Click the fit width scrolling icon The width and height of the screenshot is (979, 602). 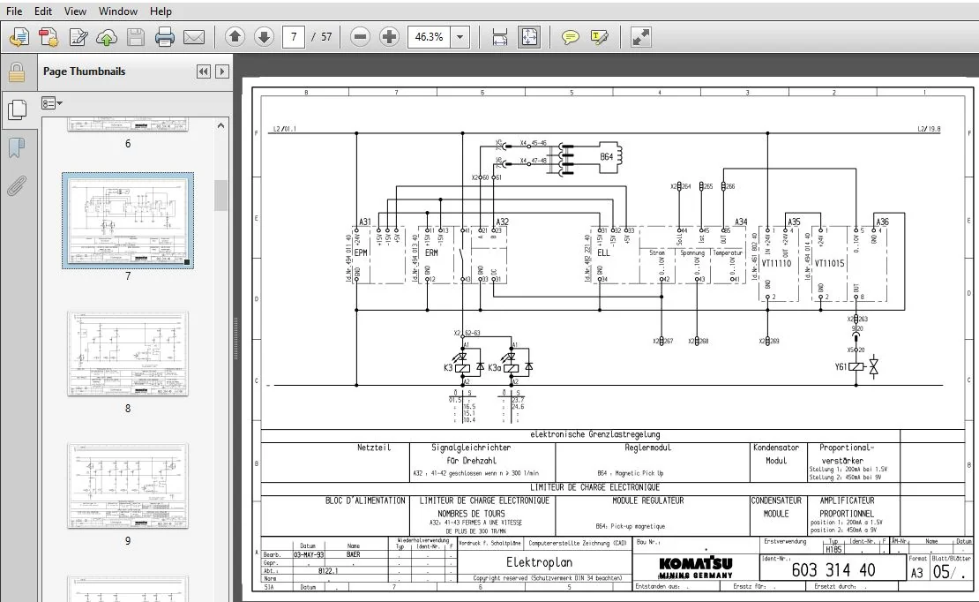click(499, 37)
